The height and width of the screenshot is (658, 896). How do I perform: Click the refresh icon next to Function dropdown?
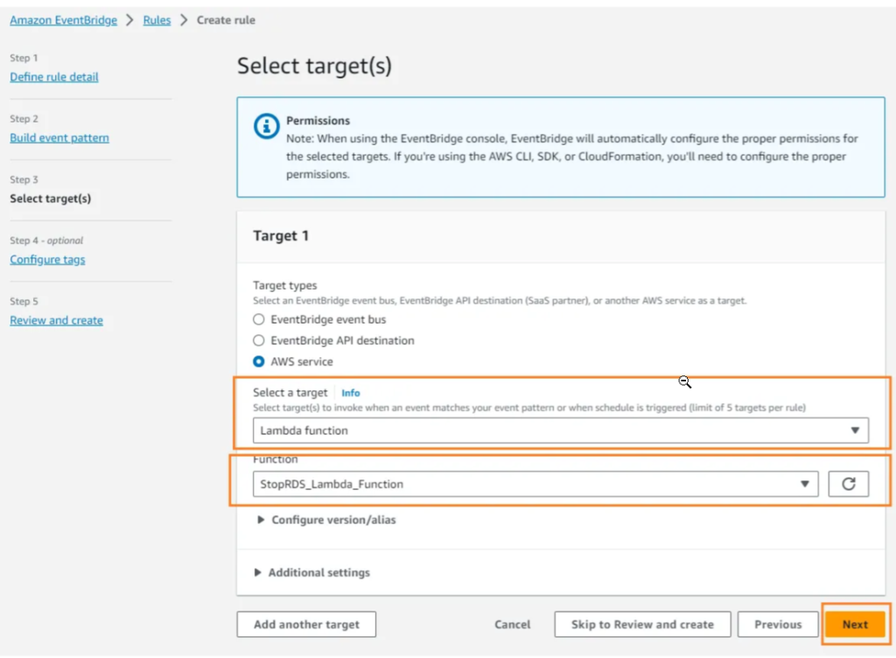coord(848,483)
